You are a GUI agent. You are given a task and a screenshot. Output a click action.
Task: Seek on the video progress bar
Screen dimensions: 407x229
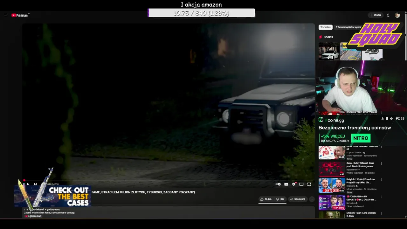point(168,180)
